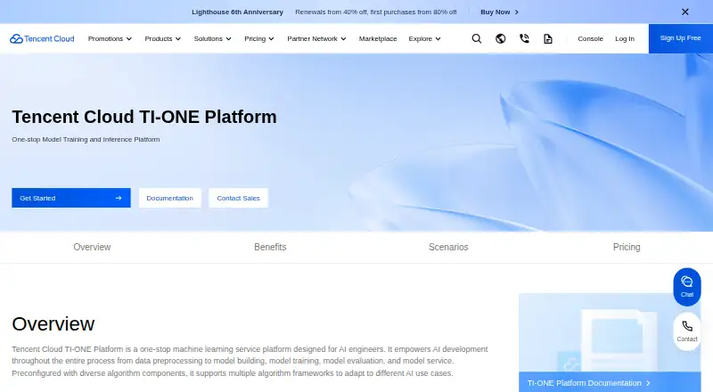Expand the Promotions menu
The image size is (713, 392).
(x=110, y=38)
